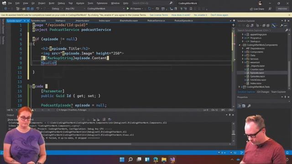Click Solution Explorer properties wrench icon
Image resolution: width=292 pixels, height=164 pixels.
281,26
